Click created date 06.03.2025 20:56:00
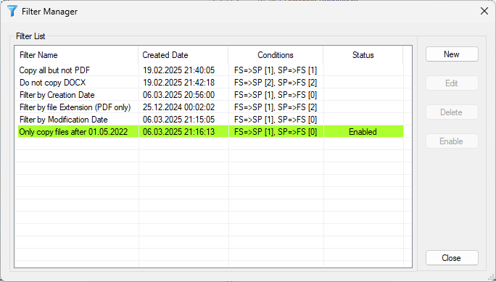This screenshot has width=496, height=282. 178,95
